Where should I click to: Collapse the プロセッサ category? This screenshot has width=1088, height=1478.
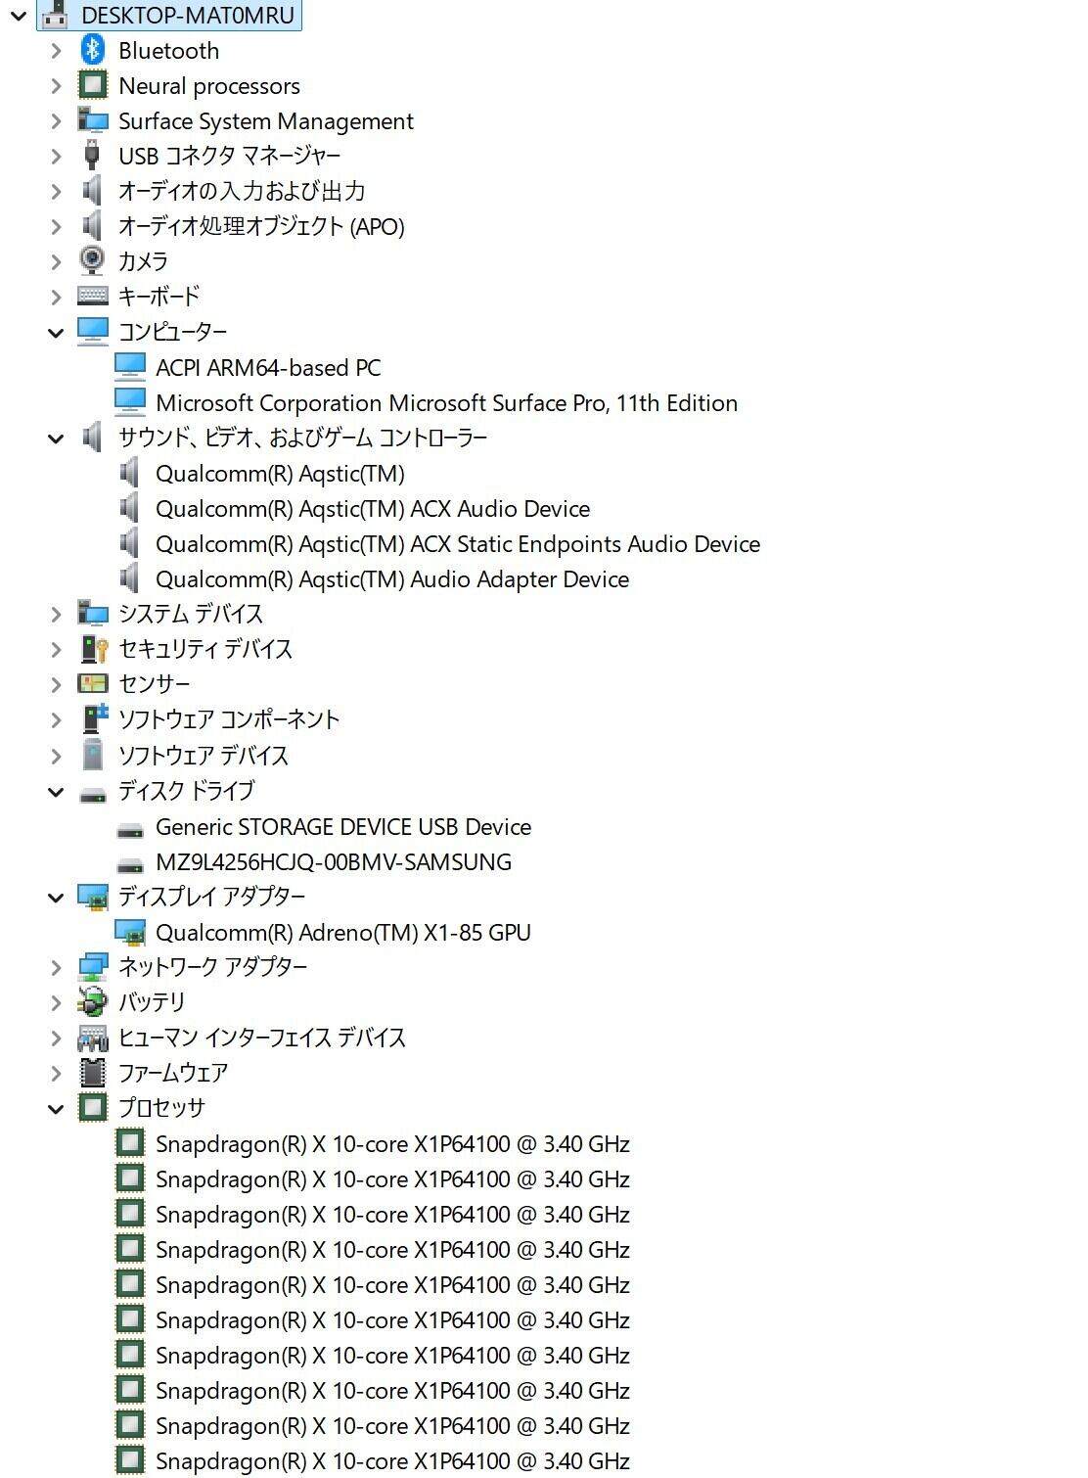[x=56, y=1108]
